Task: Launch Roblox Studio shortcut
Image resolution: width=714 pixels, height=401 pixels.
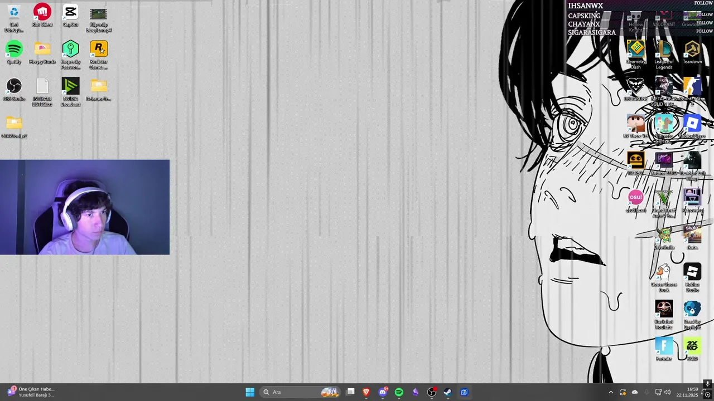Action: (x=692, y=278)
